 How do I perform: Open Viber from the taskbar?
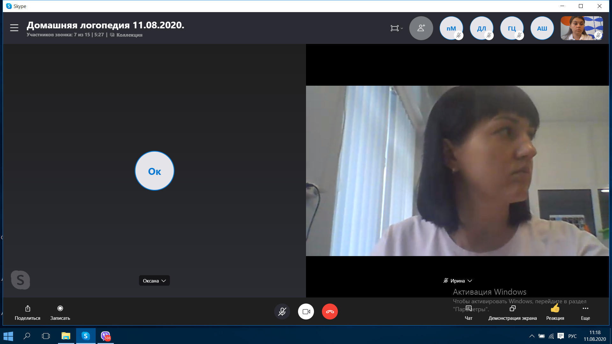pos(106,336)
